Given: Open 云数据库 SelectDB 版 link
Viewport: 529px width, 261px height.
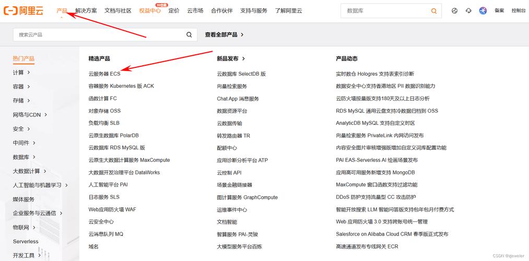Looking at the screenshot, I should click(x=241, y=74).
